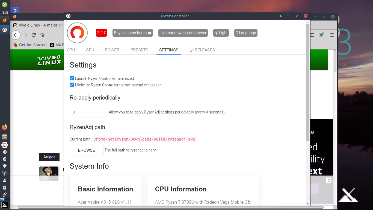Click the author photo thumbnail under Artigos
Image resolution: width=373 pixels, height=210 pixels.
[x=49, y=174]
